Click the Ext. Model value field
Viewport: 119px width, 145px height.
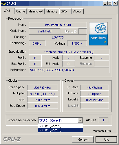[x=68, y=64]
